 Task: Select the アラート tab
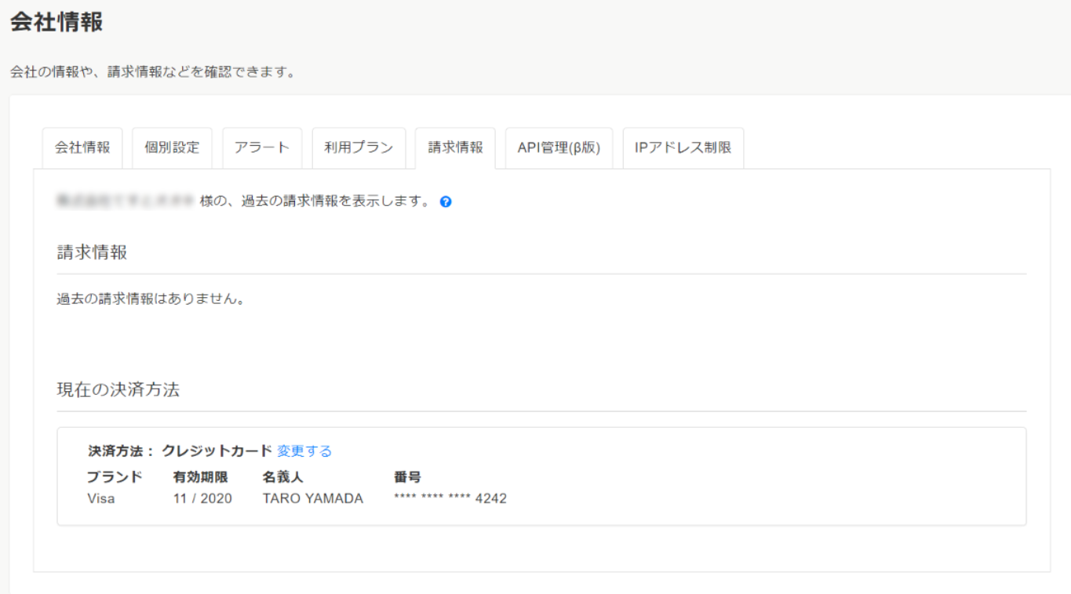pyautogui.click(x=262, y=148)
